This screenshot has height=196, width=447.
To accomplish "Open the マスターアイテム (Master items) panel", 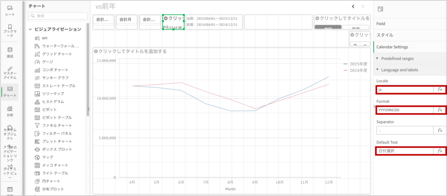I will click(10, 71).
